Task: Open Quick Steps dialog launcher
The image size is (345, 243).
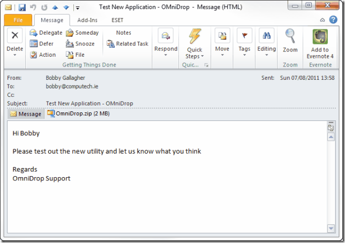Action: [206, 65]
